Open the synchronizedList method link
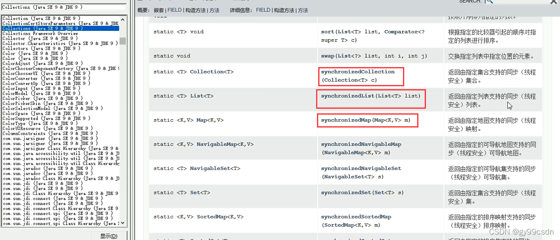The width and height of the screenshot is (560, 240). pyautogui.click(x=348, y=96)
